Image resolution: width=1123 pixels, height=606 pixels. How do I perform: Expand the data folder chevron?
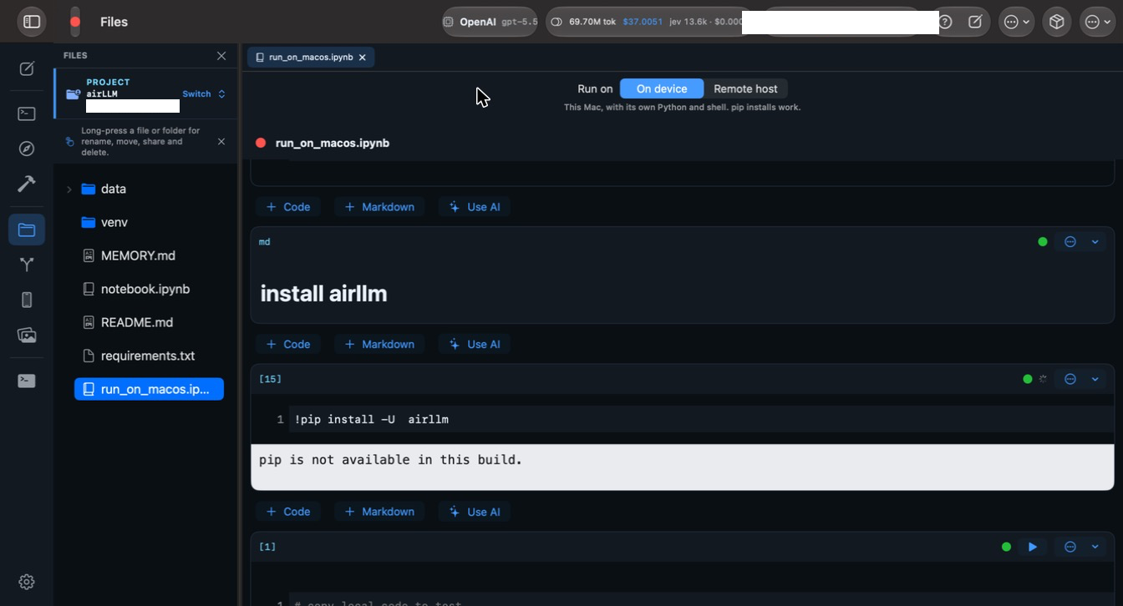point(69,189)
